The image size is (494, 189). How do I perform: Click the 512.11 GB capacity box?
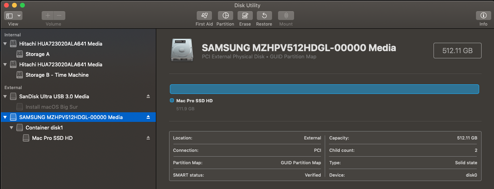tap(458, 51)
